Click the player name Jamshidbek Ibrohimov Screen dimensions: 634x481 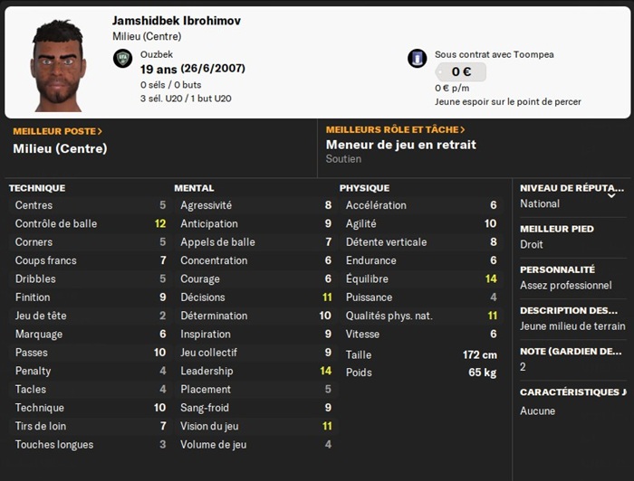(x=177, y=21)
